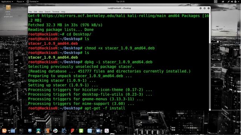The image size is (241, 135).
Task: Open the Help menu in terminal window
Action: point(63,12)
